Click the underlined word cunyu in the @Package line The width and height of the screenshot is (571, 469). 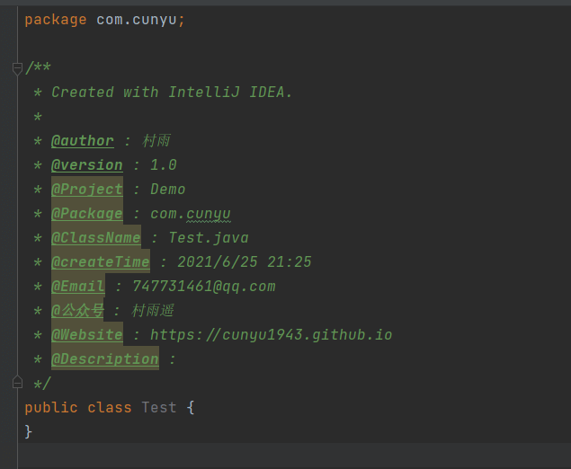tap(209, 214)
